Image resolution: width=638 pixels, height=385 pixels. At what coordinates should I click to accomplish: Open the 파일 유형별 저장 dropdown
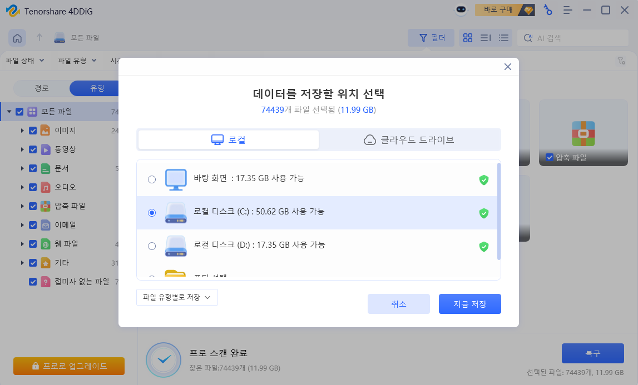coord(177,297)
